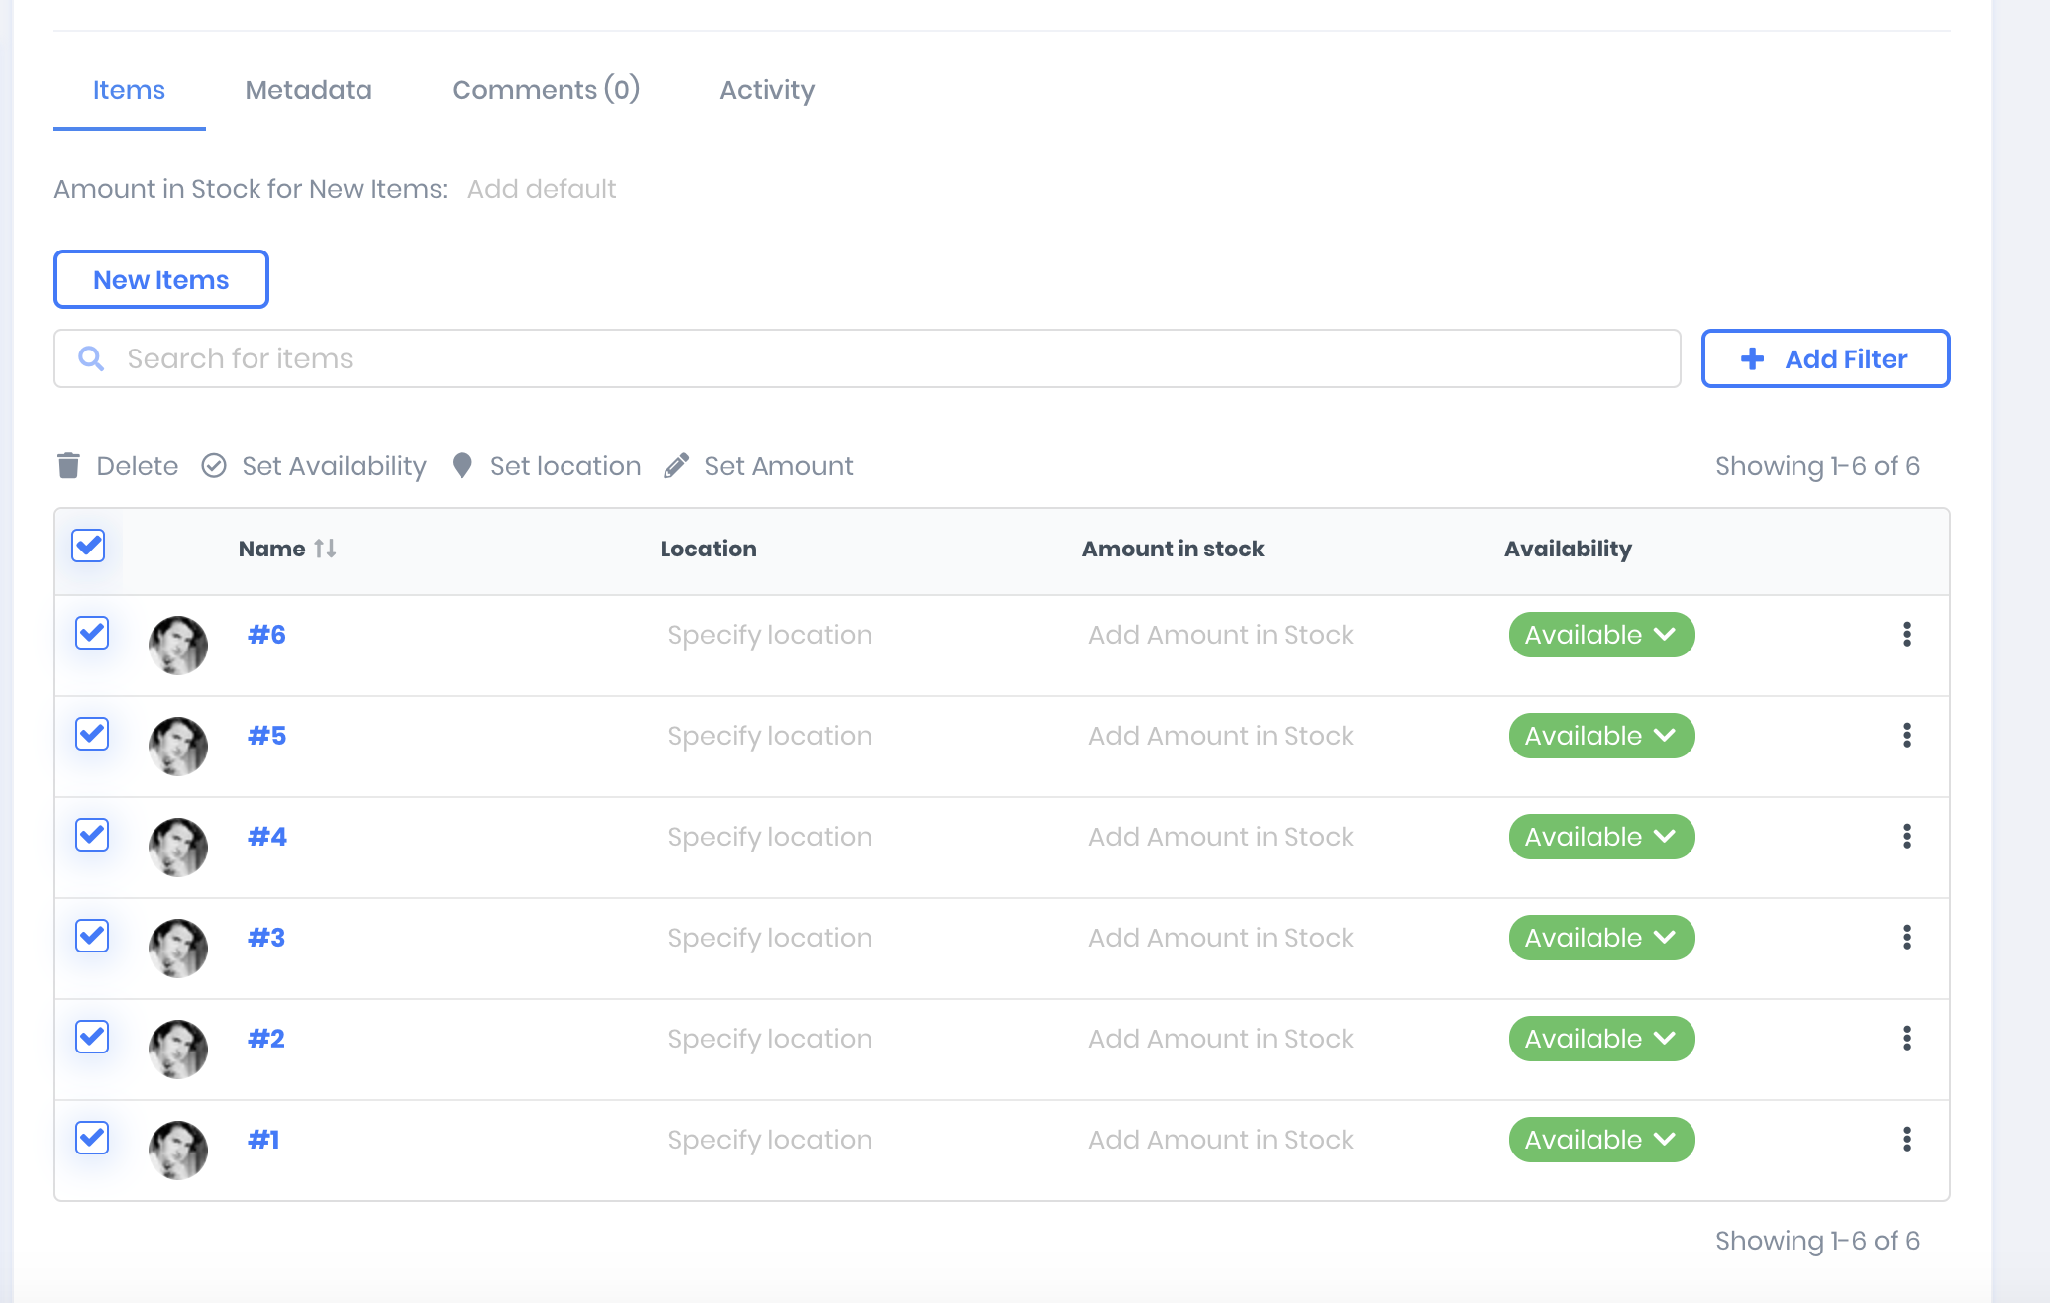This screenshot has width=2050, height=1303.
Task: Uncheck the checkbox for item #2
Action: [x=92, y=1038]
